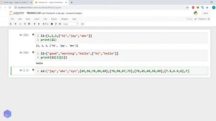
Task: Move selected cell up arrow
Action: 34,24
